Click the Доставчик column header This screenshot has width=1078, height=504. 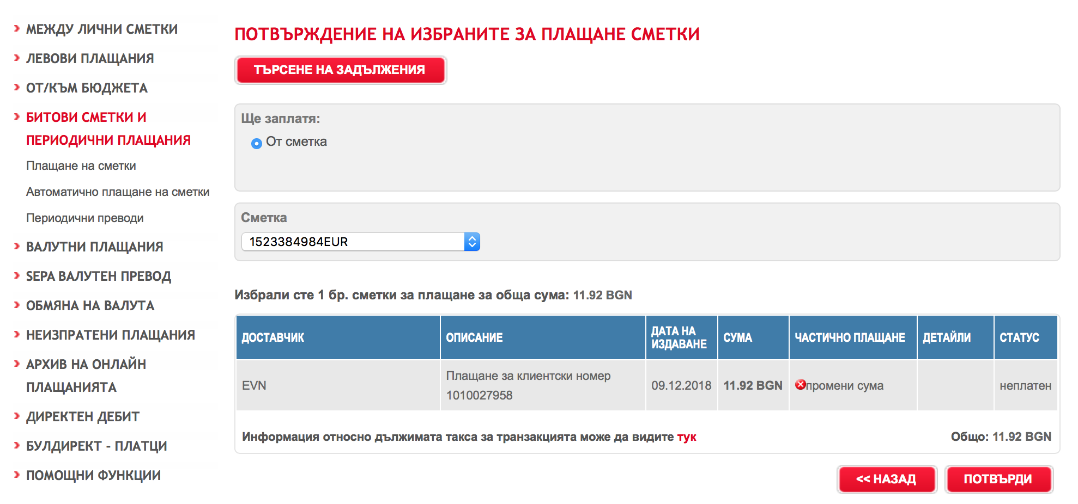(338, 337)
